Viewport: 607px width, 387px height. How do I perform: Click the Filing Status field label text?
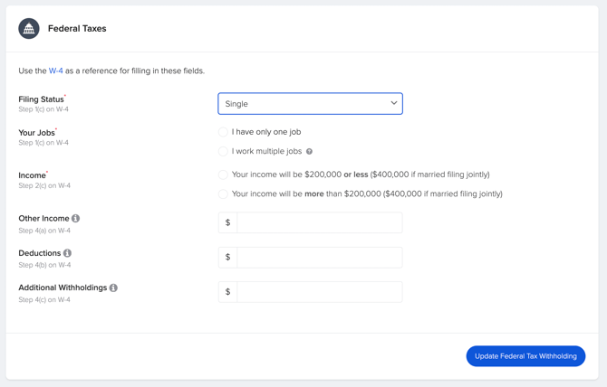(41, 99)
